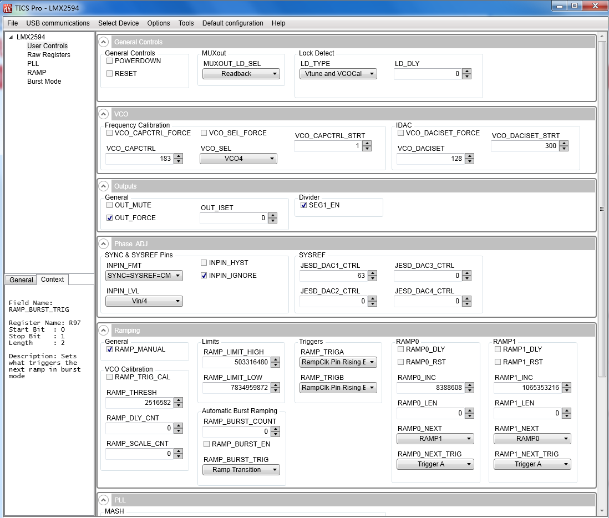
Task: Open the Default configuration menu
Action: pos(232,23)
